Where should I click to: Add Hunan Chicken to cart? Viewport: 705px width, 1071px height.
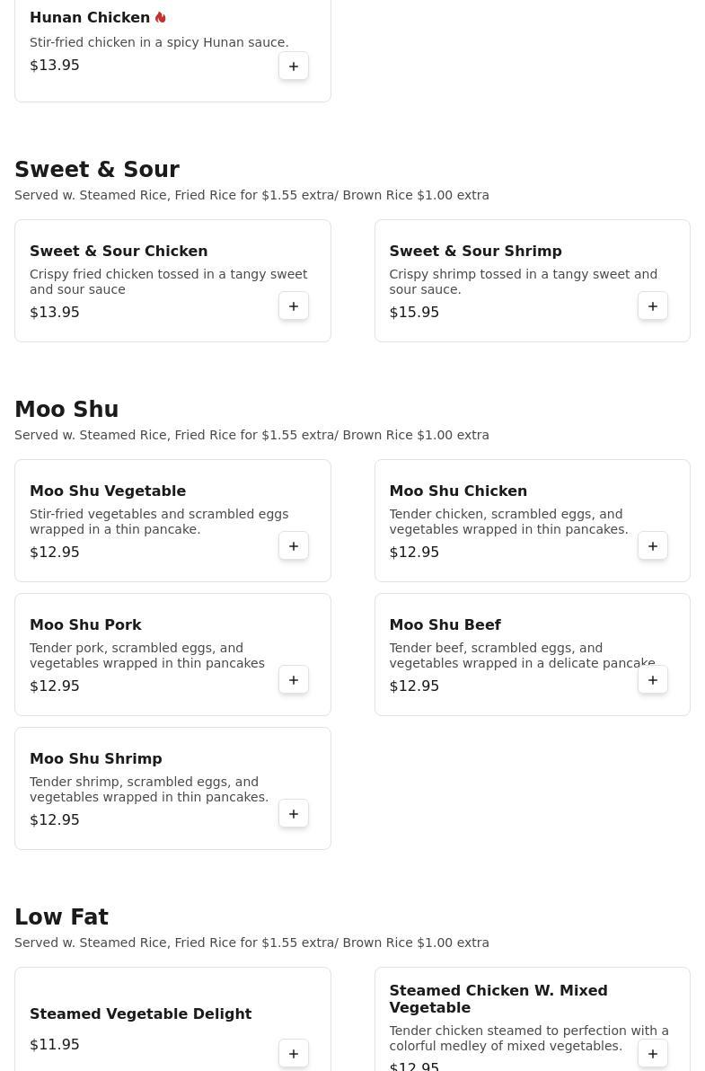tap(294, 66)
